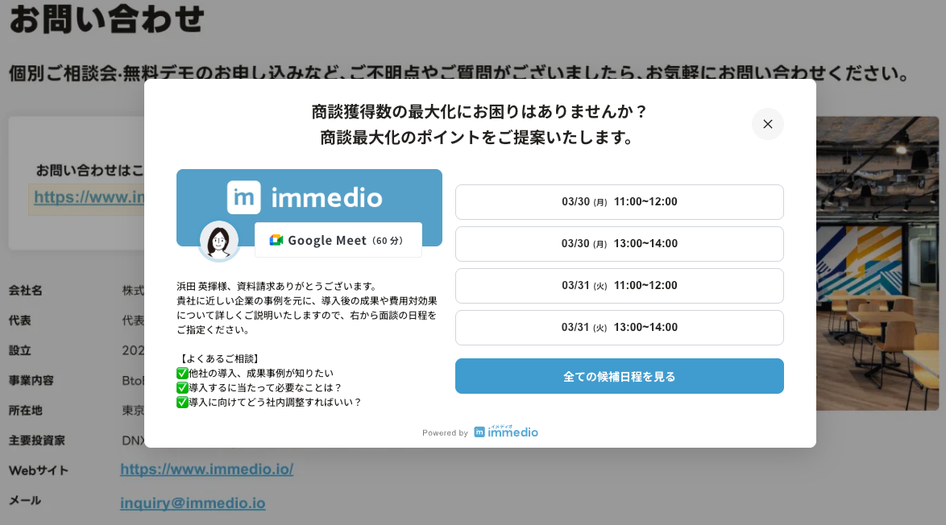Book the 03/31 (火) 11:00~12:00 slot
Image resolution: width=946 pixels, height=525 pixels.
click(619, 286)
